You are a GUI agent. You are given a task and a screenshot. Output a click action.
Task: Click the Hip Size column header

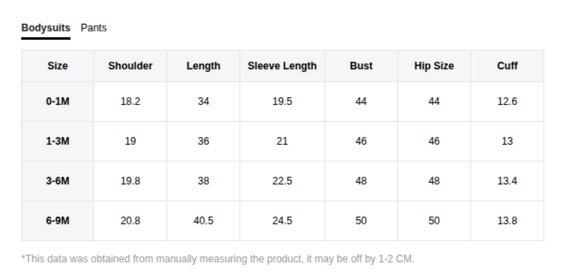coord(434,66)
